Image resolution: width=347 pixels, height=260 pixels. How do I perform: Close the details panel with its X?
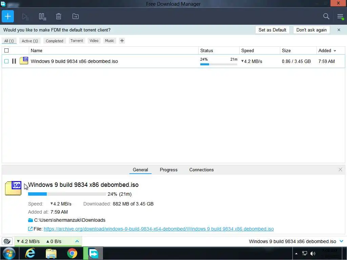(340, 170)
